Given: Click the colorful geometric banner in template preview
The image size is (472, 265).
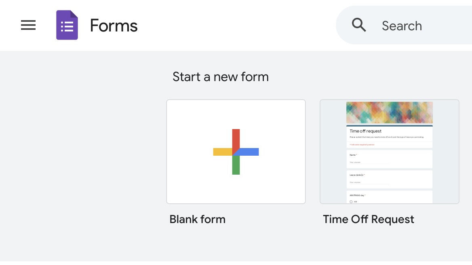Looking at the screenshot, I should point(389,112).
